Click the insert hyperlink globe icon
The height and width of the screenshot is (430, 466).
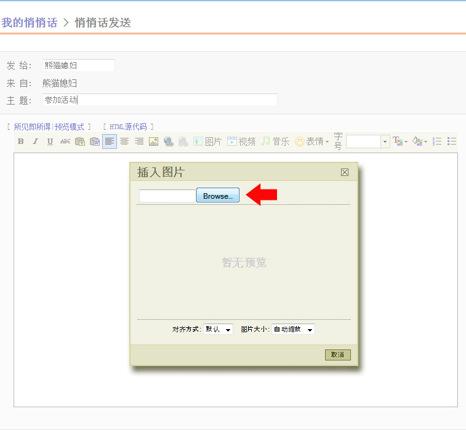pyautogui.click(x=169, y=141)
